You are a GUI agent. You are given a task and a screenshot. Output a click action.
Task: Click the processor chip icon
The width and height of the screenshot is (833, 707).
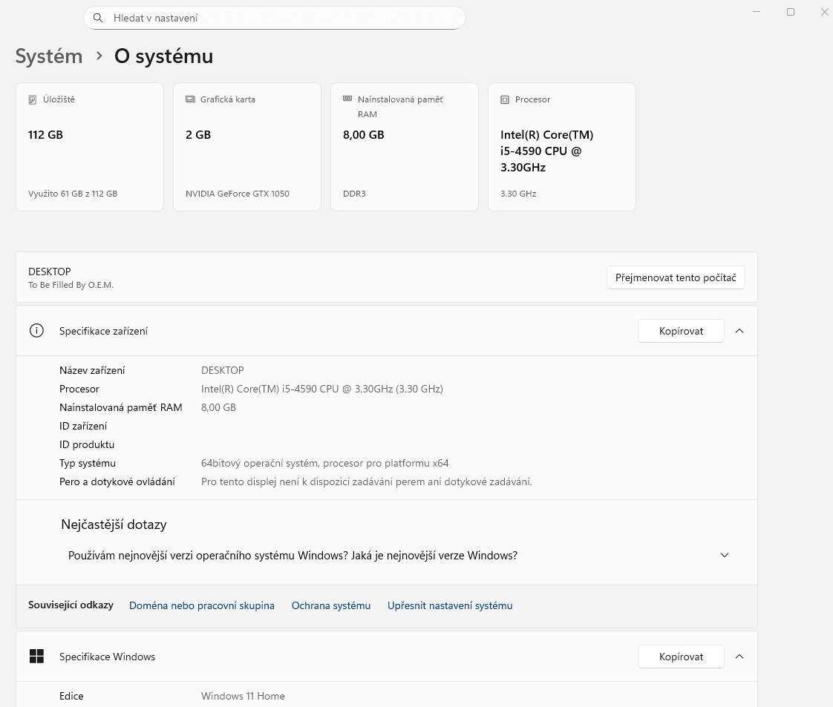pyautogui.click(x=505, y=99)
